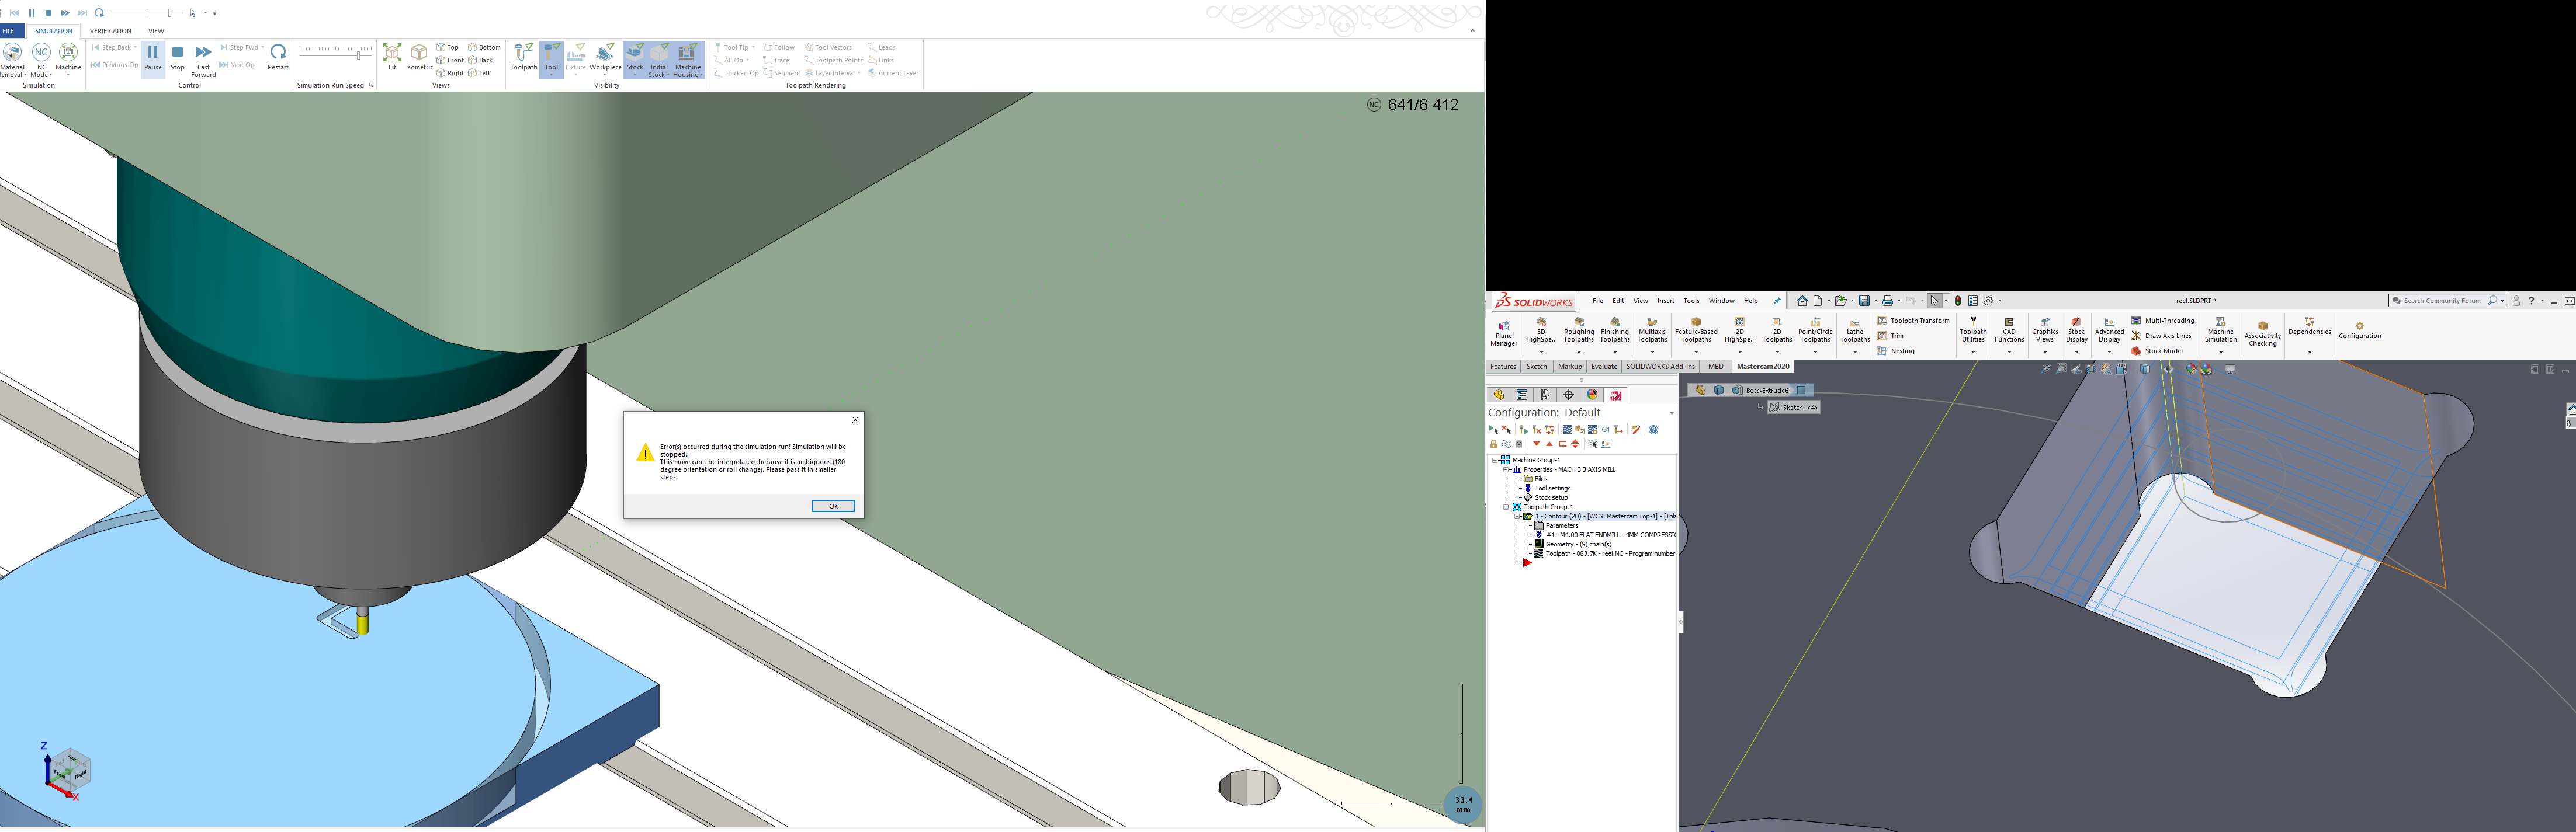Open the Configuration Default dropdown

click(x=1671, y=413)
